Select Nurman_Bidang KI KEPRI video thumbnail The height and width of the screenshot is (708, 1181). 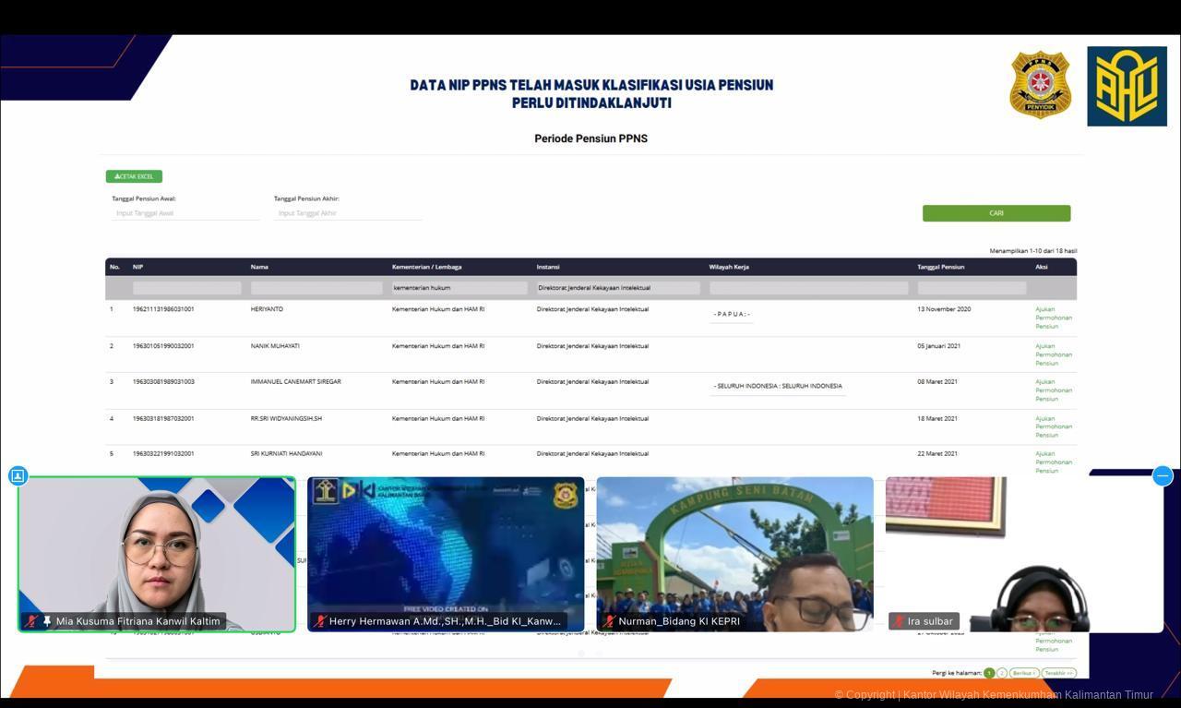tap(734, 554)
